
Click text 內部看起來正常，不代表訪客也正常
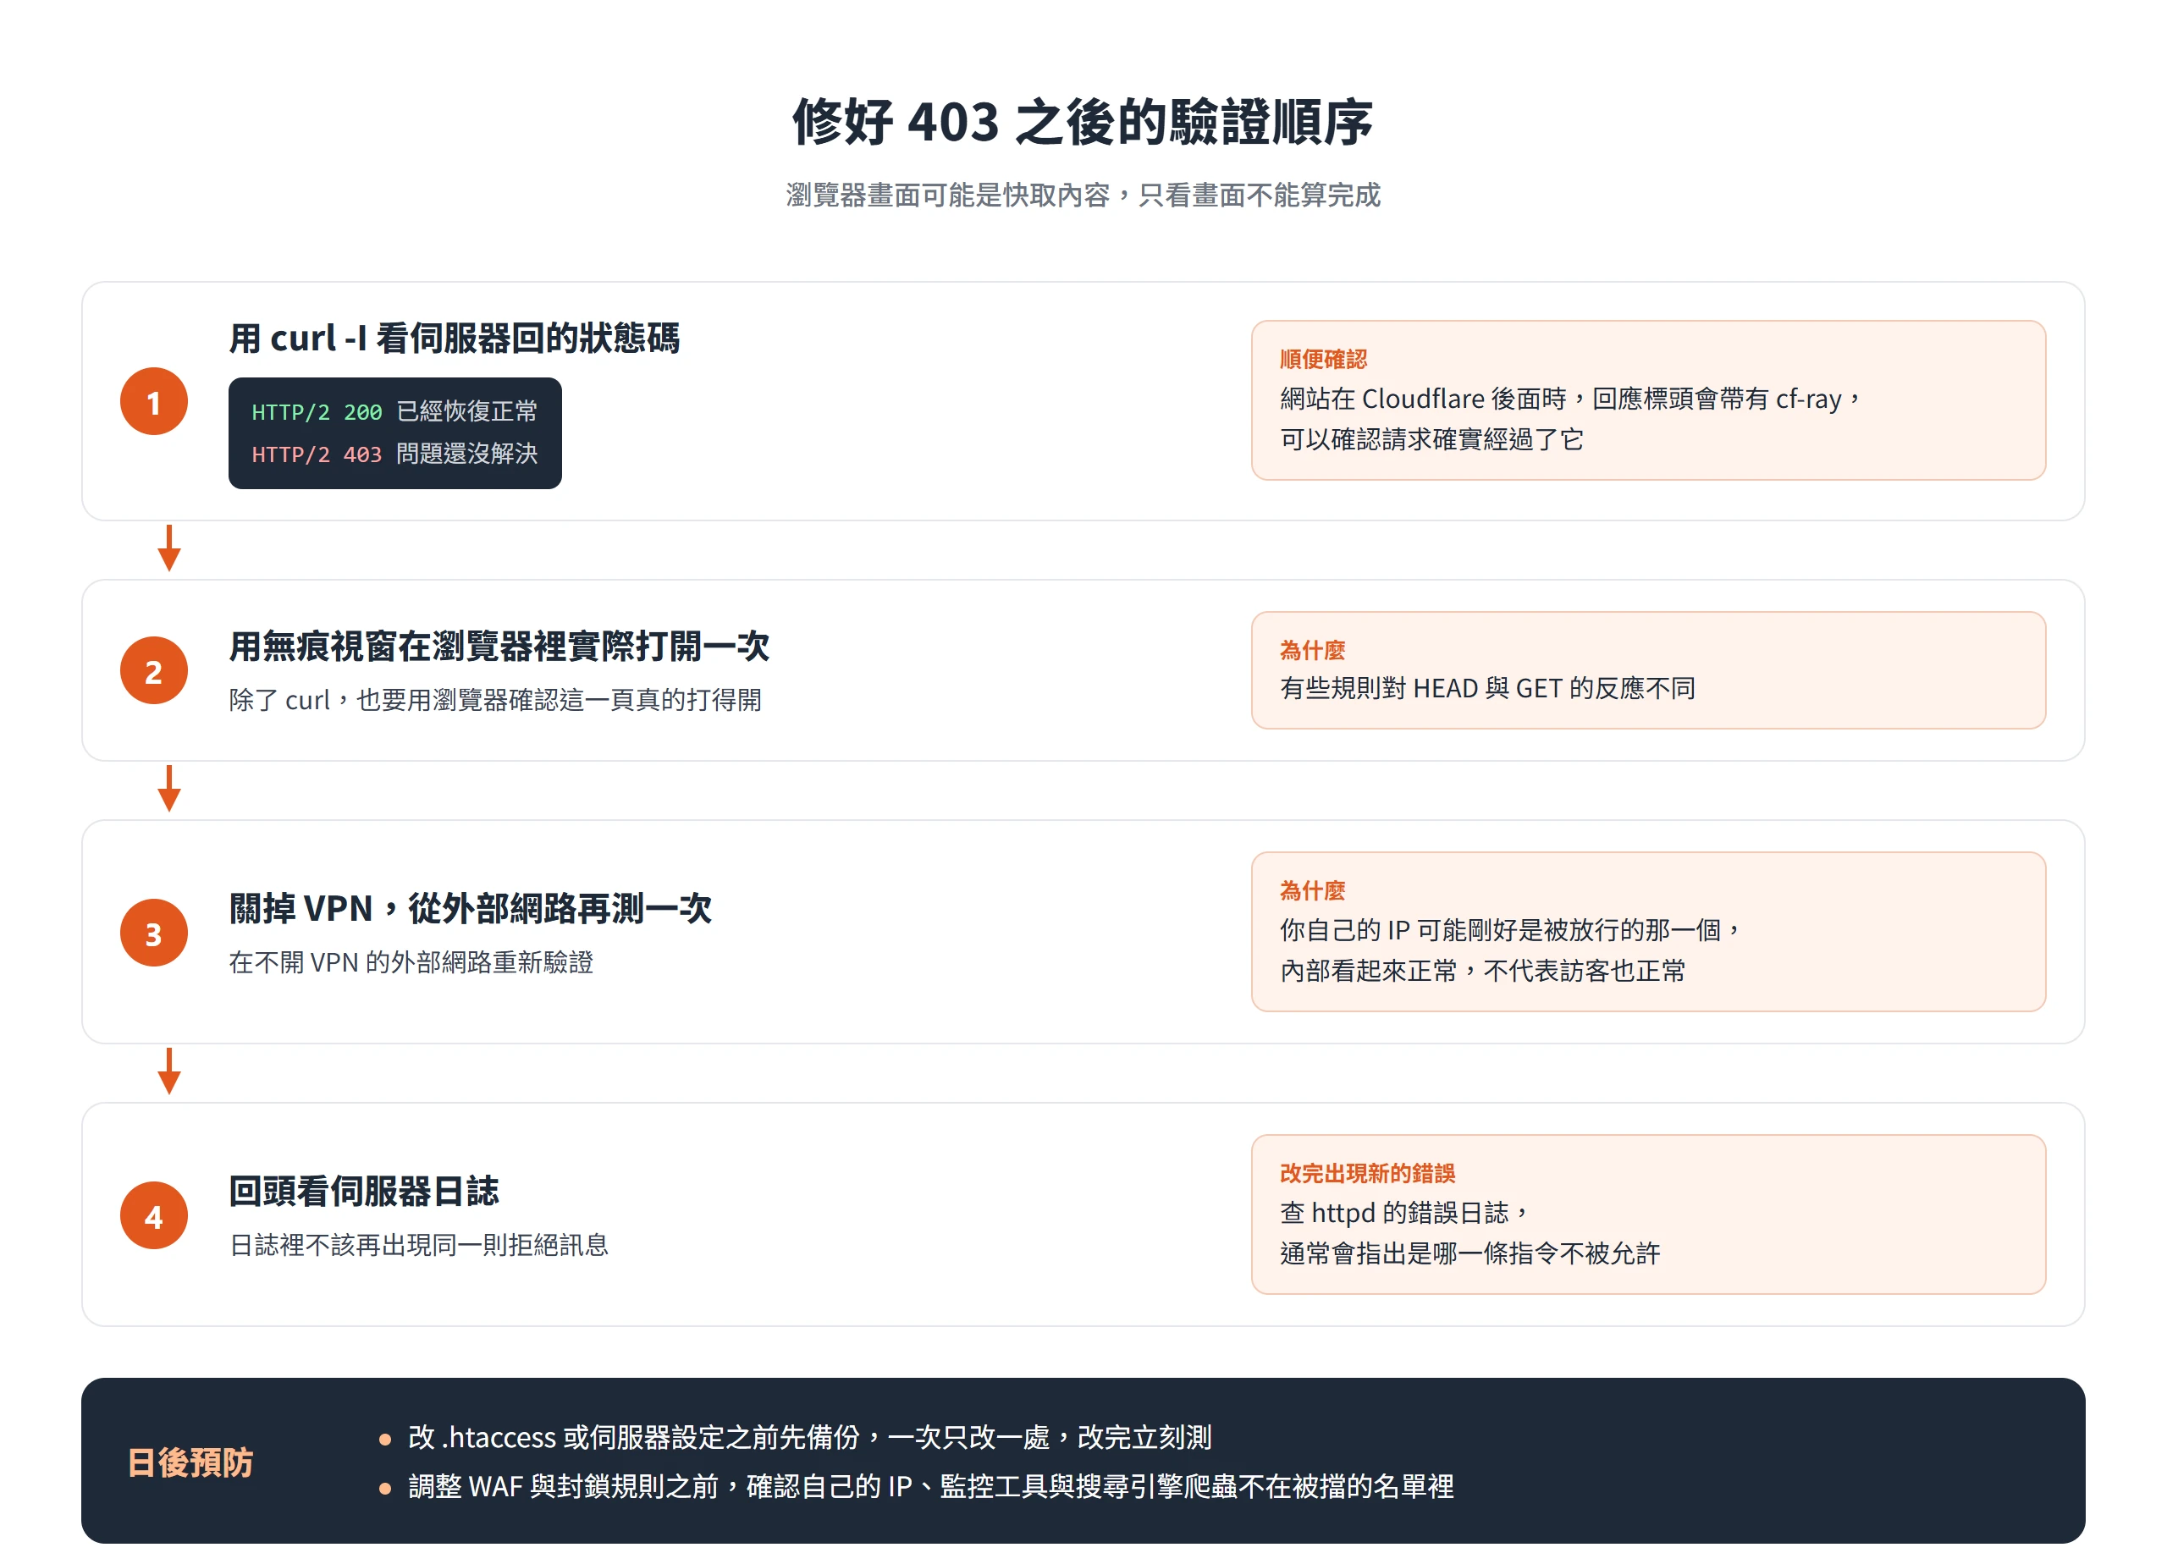coord(1482,971)
